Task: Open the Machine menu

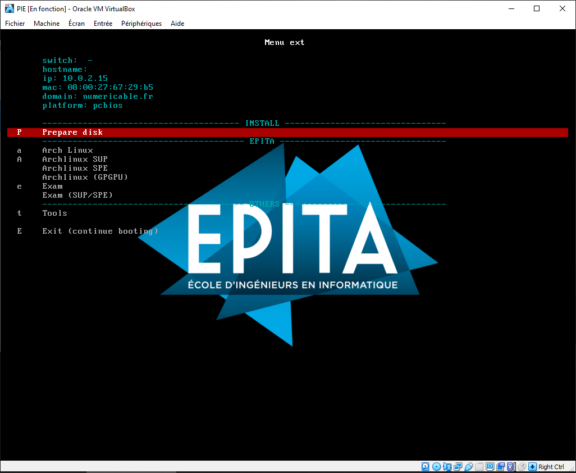Action: click(47, 24)
